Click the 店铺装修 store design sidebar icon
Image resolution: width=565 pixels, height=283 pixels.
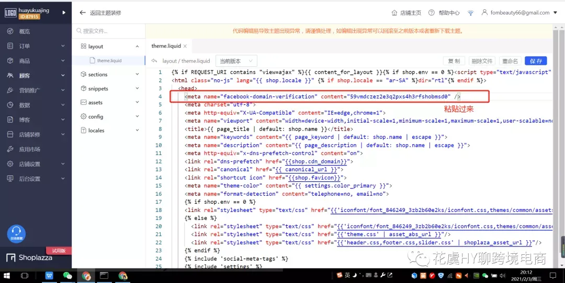point(10,135)
